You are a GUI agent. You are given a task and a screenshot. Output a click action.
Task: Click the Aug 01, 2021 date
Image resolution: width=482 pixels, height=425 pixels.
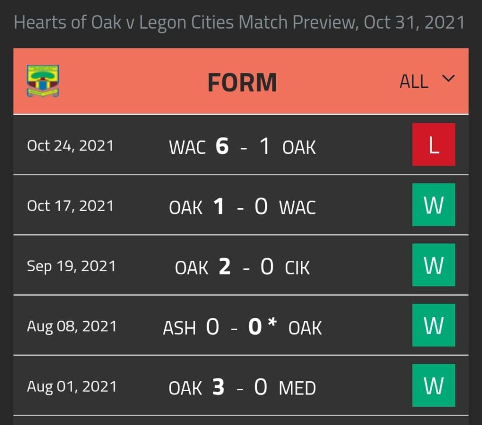pyautogui.click(x=72, y=386)
